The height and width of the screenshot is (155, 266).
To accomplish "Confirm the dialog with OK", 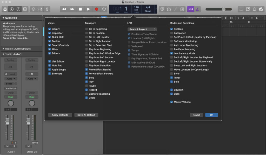I will pos(211,115).
